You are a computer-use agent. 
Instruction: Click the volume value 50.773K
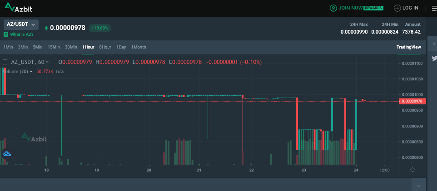pyautogui.click(x=45, y=72)
